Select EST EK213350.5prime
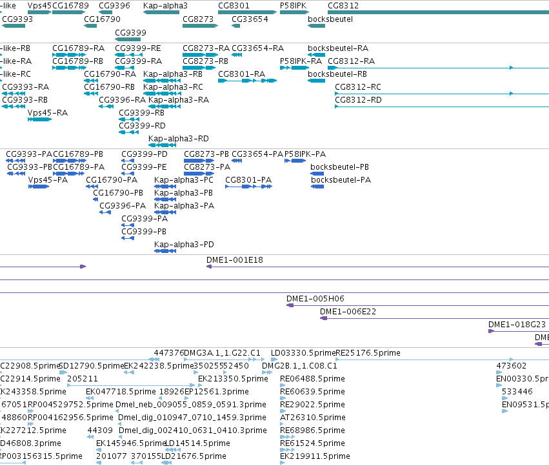This screenshot has height=466, width=549. pos(200,385)
